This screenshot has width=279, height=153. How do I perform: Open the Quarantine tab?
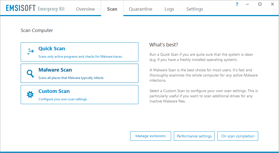141,9
